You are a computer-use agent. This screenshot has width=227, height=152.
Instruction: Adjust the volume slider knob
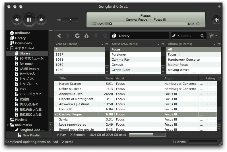click(71, 20)
